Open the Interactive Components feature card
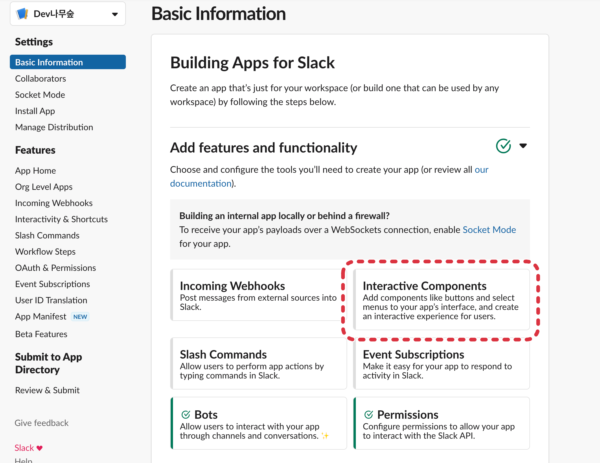The height and width of the screenshot is (463, 600). (x=441, y=300)
